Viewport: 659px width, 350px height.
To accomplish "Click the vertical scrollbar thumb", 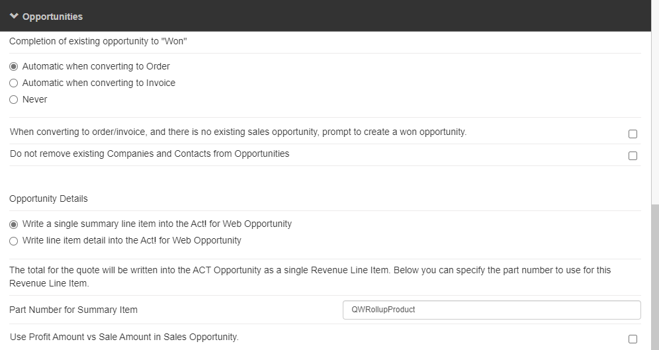I will (x=654, y=278).
